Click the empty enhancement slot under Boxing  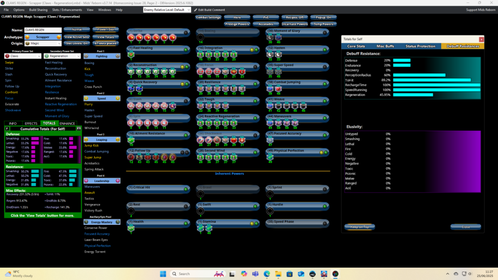pos(201,37)
